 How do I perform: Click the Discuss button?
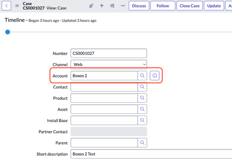pos(139,6)
